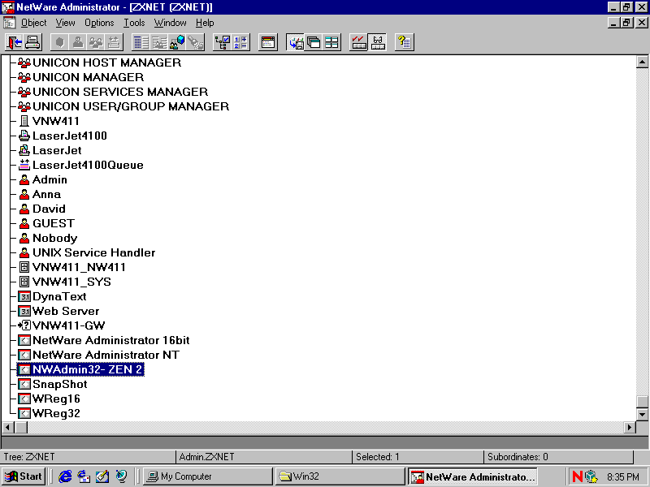
Task: Click the glasses toolbar icon
Action: pos(377,42)
